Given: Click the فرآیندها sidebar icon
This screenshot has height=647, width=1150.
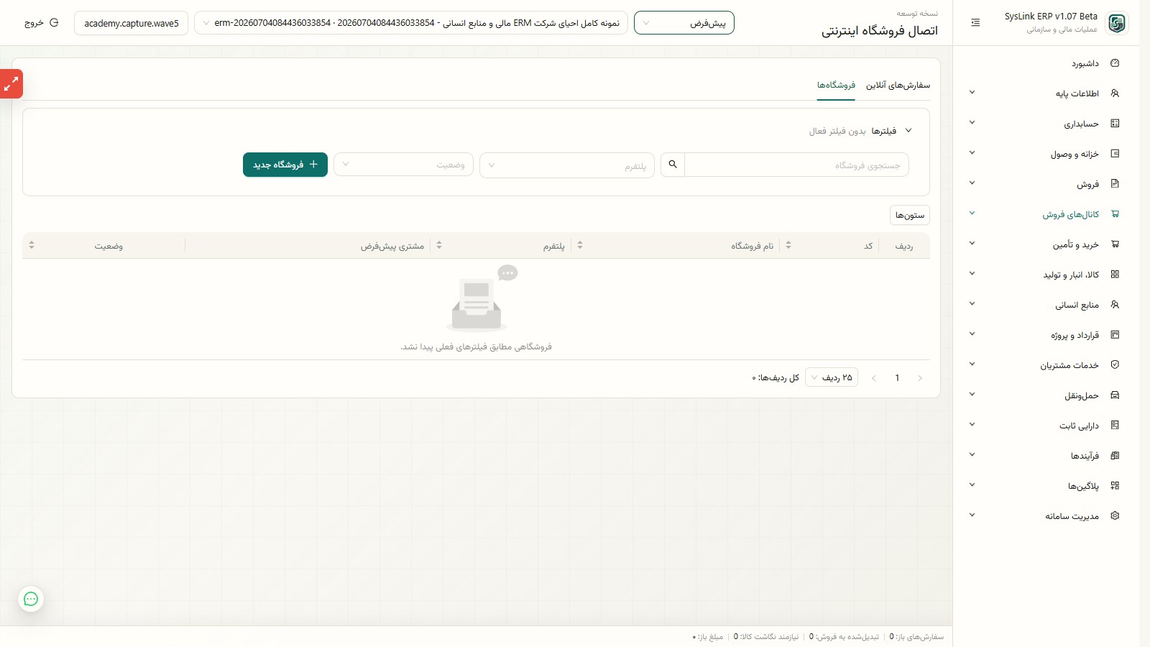Looking at the screenshot, I should tap(1115, 456).
